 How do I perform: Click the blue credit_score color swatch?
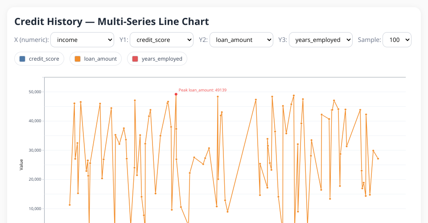coord(22,59)
